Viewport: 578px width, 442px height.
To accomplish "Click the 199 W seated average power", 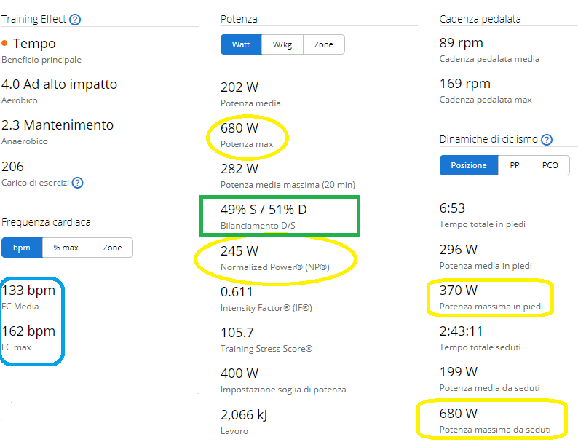I will (459, 372).
